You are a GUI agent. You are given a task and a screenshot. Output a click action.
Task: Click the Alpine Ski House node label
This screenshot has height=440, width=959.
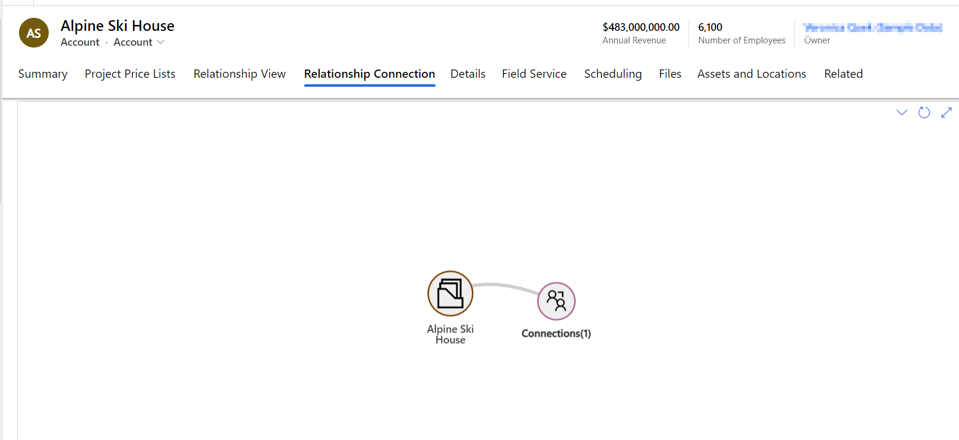450,334
